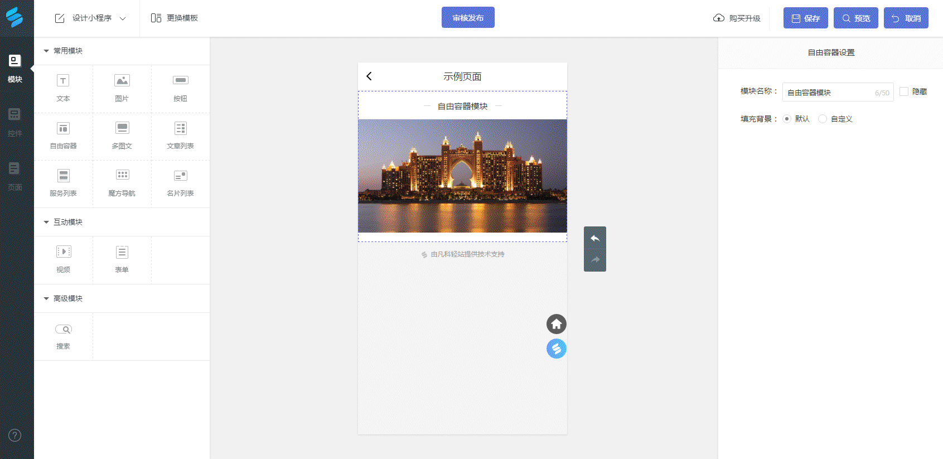Viewport: 943px width, 459px height.
Task: Insert the 视频 video module
Action: (x=63, y=260)
